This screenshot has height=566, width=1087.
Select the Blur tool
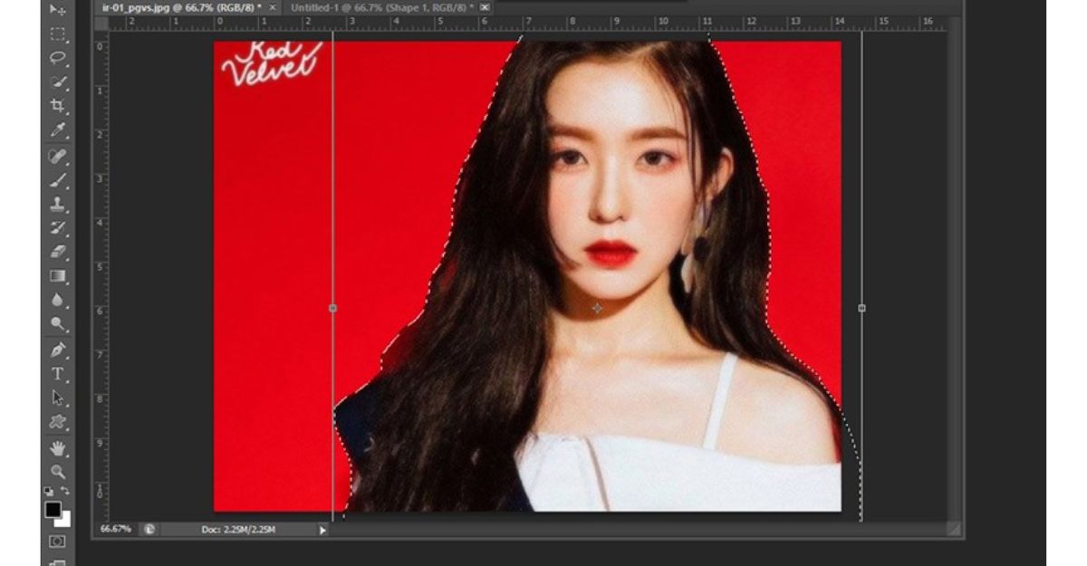click(x=58, y=299)
